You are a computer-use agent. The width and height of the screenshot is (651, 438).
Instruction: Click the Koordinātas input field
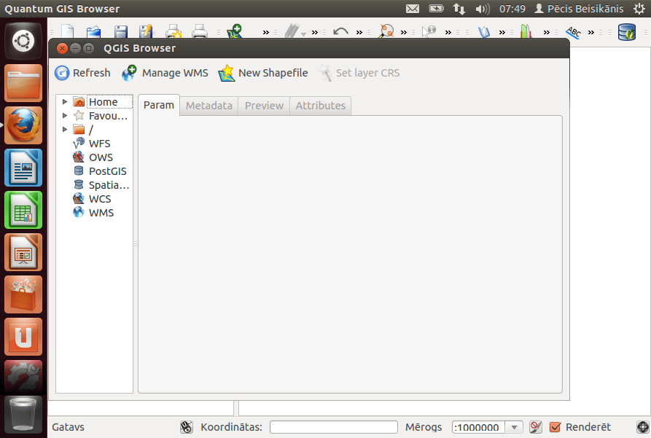click(334, 427)
